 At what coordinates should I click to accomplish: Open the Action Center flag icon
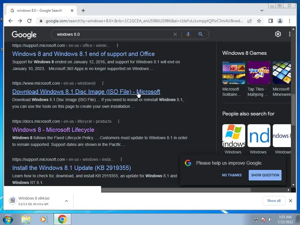click(x=263, y=219)
